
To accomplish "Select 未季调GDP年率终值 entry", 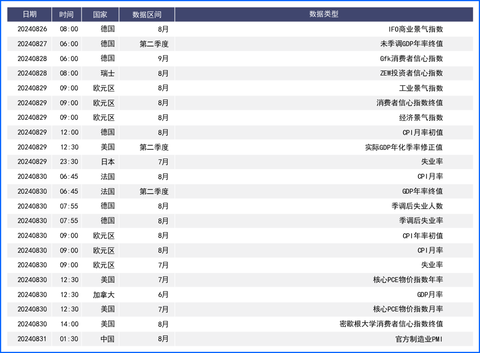I will click(x=411, y=44).
